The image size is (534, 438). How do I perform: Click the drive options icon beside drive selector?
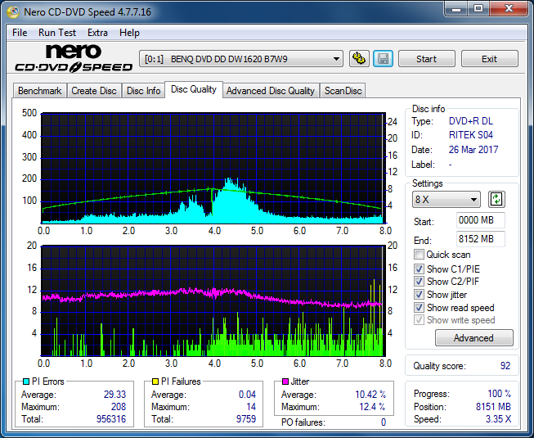(x=358, y=59)
